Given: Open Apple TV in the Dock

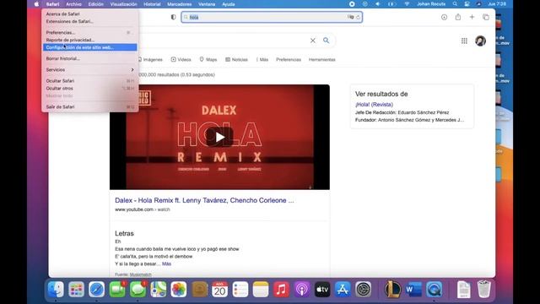Looking at the screenshot, I should [322, 289].
